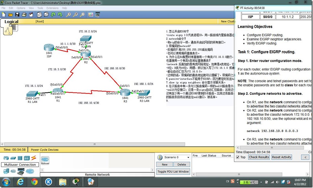The width and height of the screenshot is (313, 188).
Task: Open Windows Explorer from taskbar
Action: coord(63,182)
